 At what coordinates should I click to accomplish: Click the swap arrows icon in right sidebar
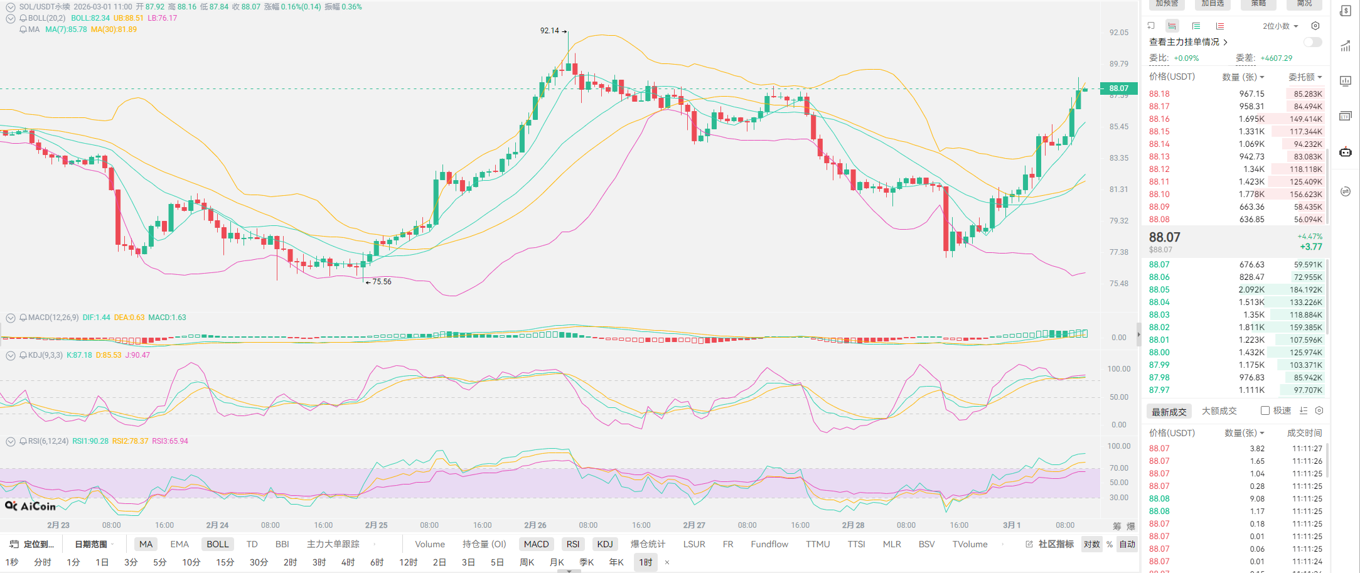click(1346, 191)
